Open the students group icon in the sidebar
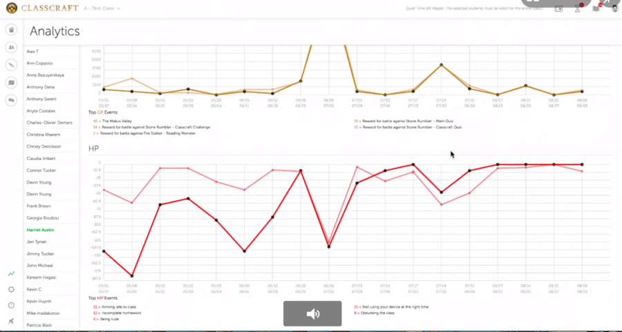 [x=12, y=47]
